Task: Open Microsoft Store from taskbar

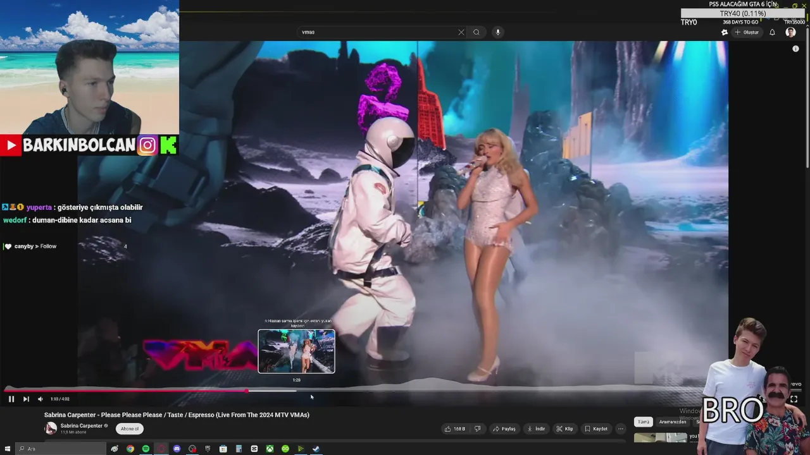Action: point(223,449)
